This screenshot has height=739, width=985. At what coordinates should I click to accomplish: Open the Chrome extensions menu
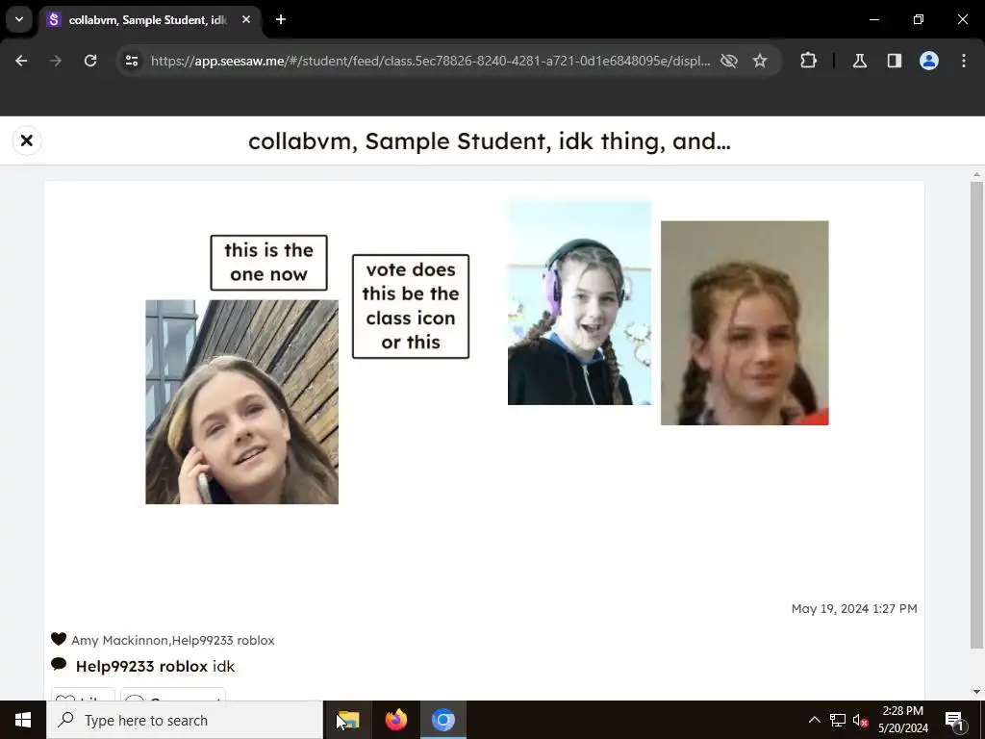point(808,61)
